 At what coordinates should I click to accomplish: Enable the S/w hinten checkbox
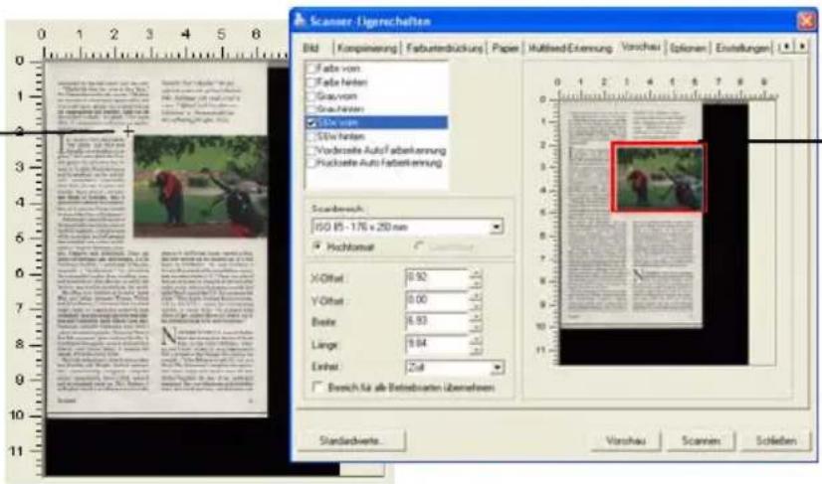pos(311,136)
